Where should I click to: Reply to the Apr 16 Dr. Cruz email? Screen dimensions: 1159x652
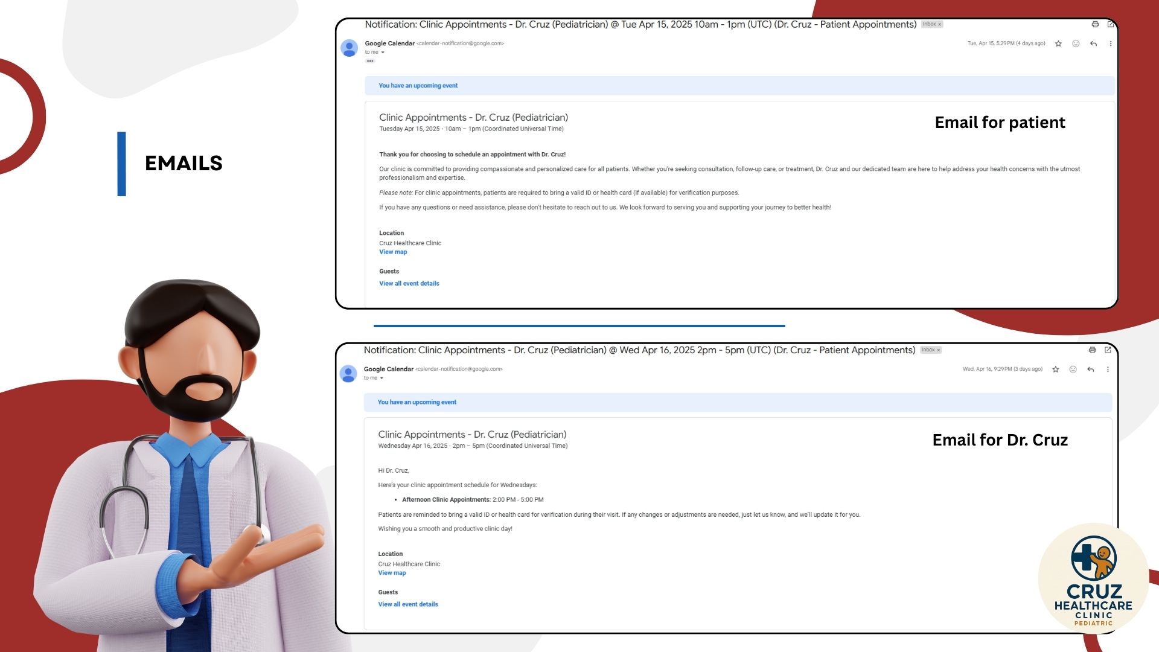(1090, 369)
